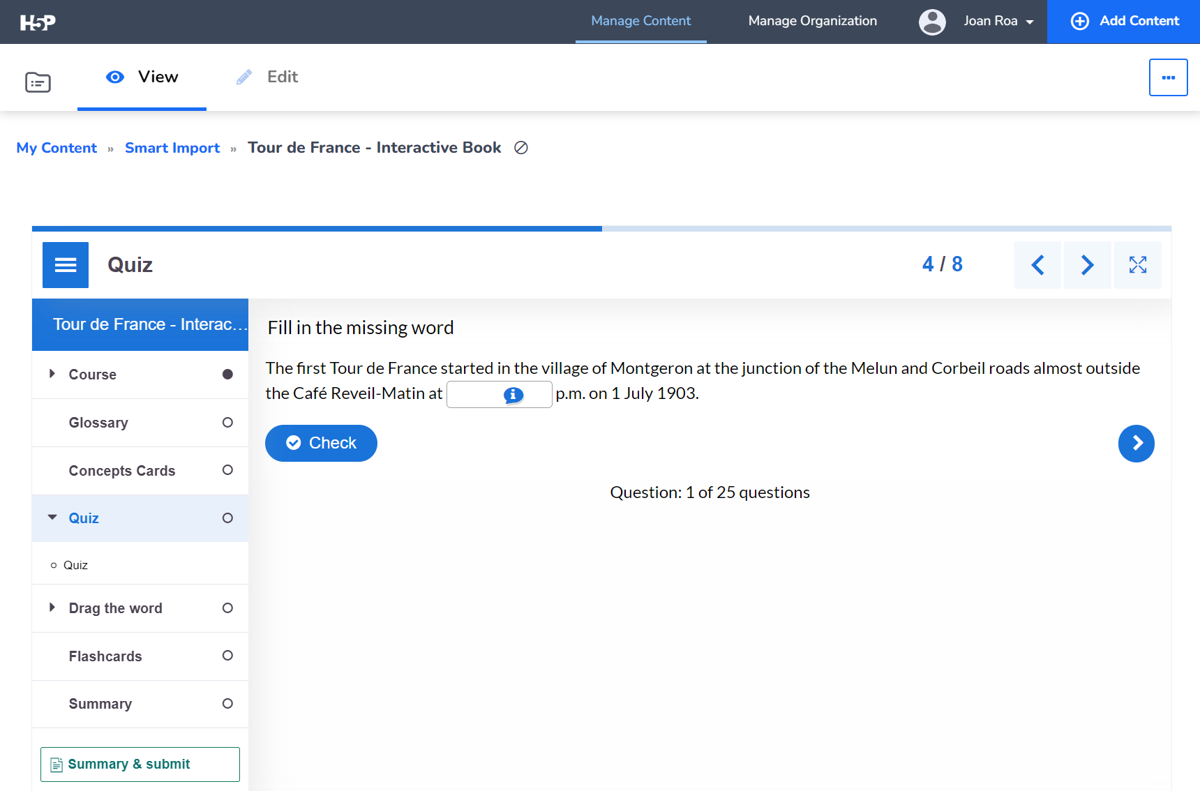Viewport: 1200px width, 791px height.
Task: Click the blue info tip in blank
Action: [513, 395]
